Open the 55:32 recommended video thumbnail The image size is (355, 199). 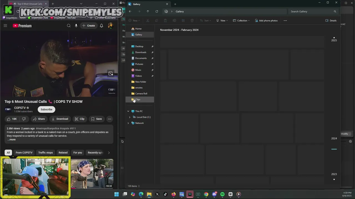(92, 174)
